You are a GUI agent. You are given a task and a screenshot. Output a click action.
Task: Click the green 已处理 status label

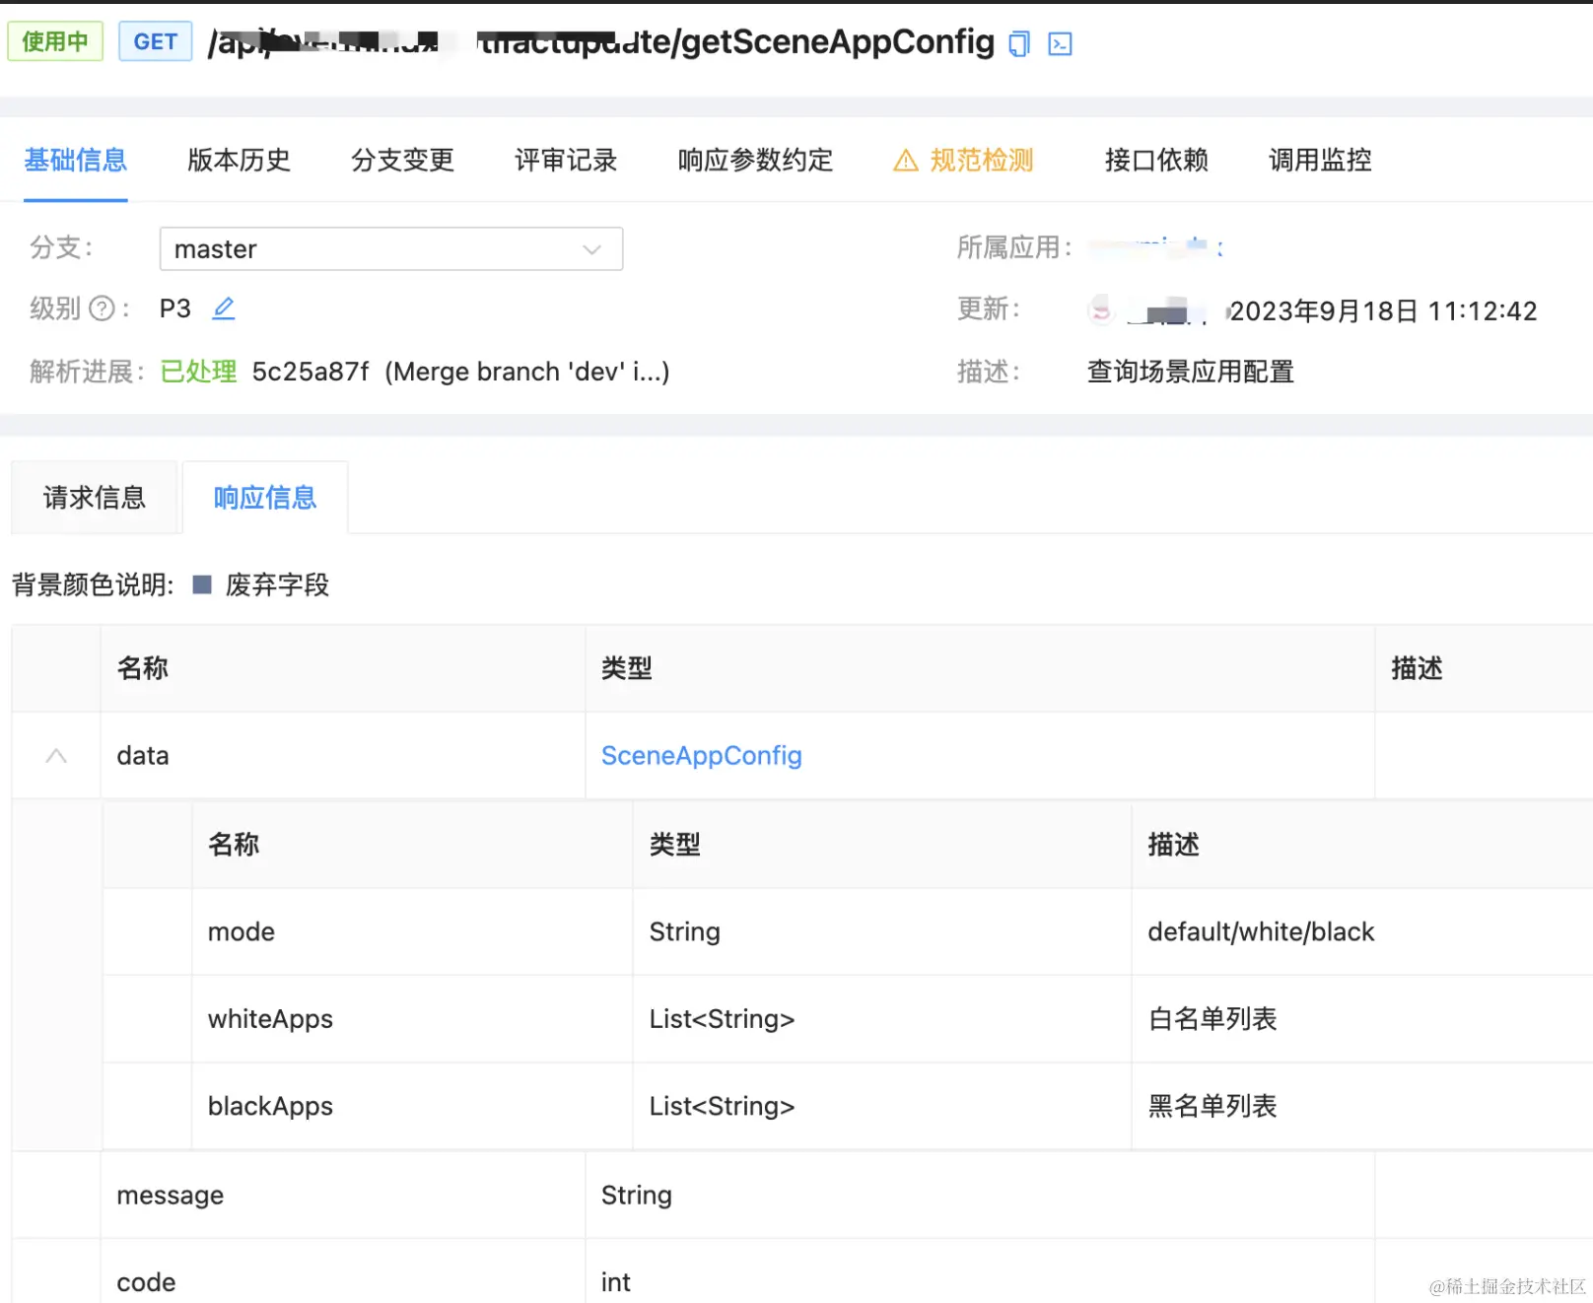(x=197, y=372)
